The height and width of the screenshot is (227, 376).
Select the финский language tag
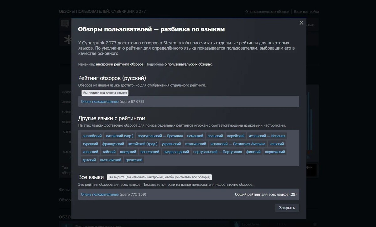253,152
